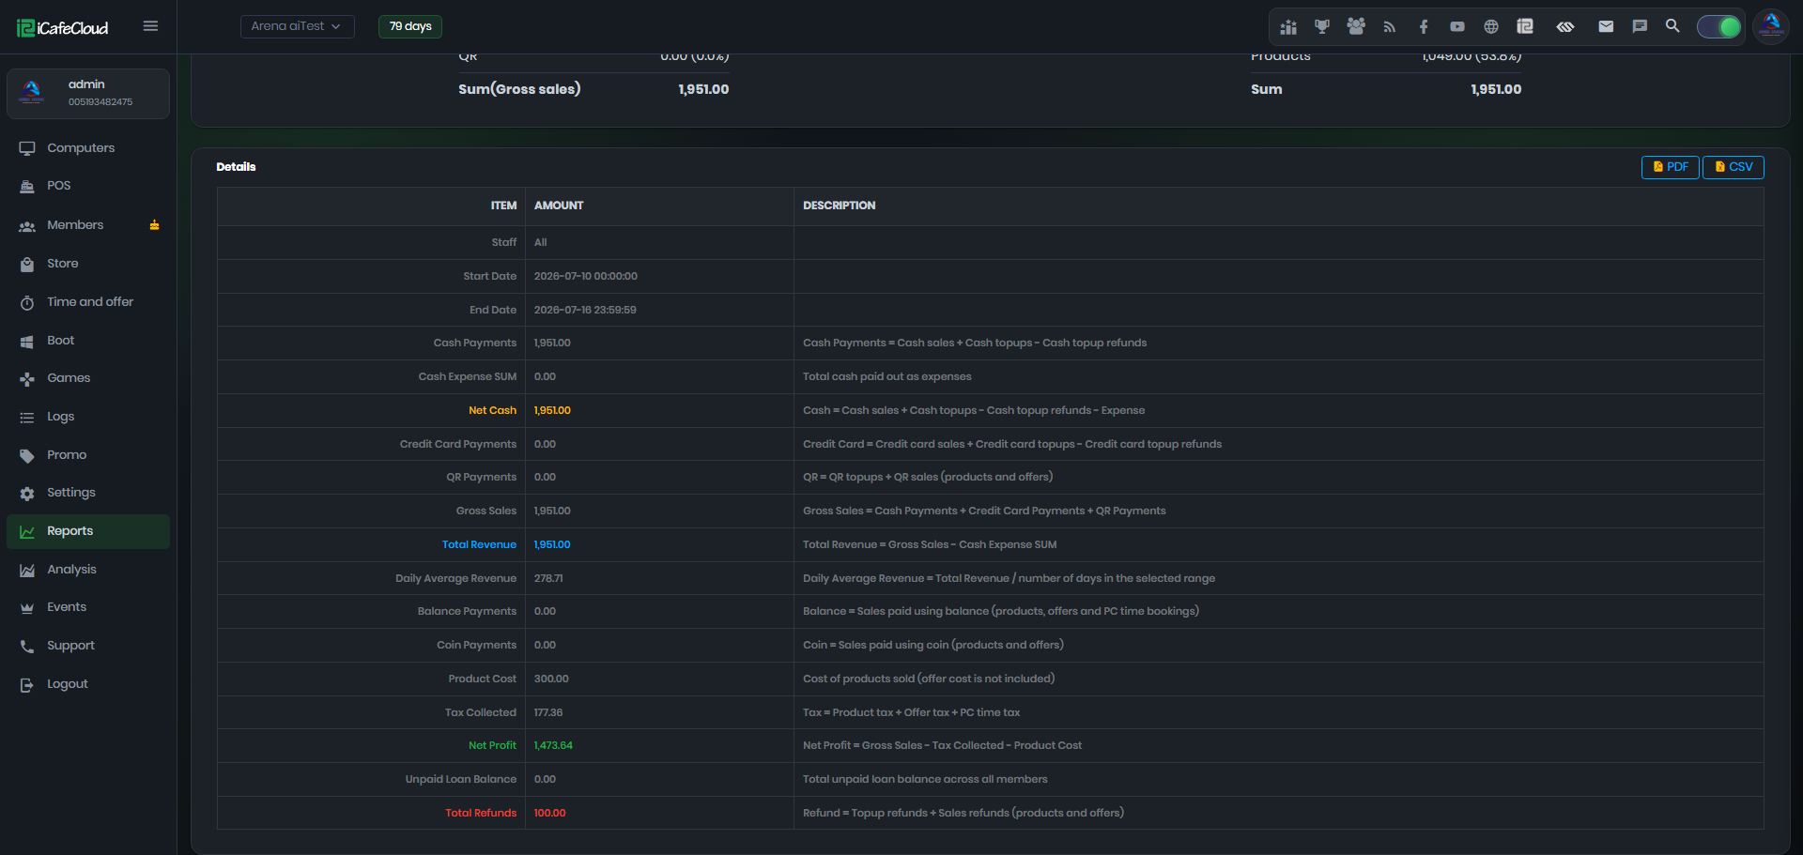Open the Analysis page
Viewport: 1803px width, 855px height.
point(88,570)
